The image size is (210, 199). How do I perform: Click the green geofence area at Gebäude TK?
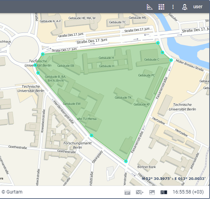point(123,98)
